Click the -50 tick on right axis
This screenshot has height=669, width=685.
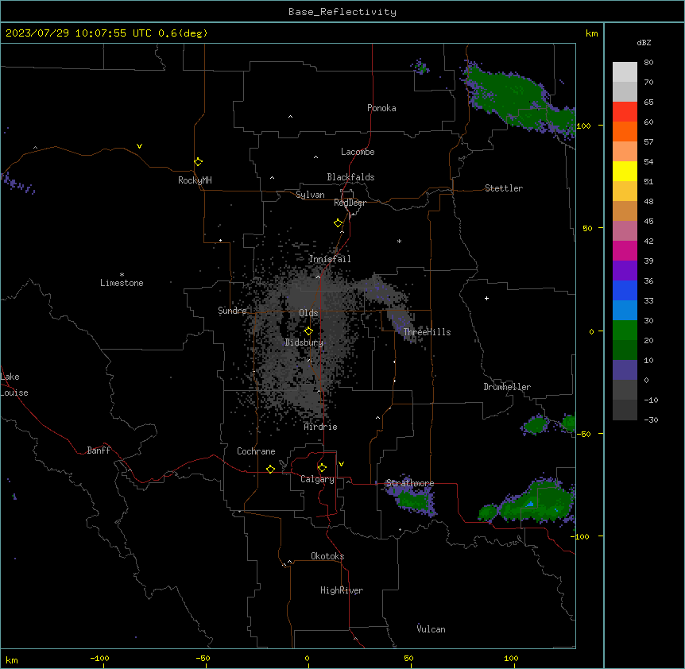coord(583,434)
